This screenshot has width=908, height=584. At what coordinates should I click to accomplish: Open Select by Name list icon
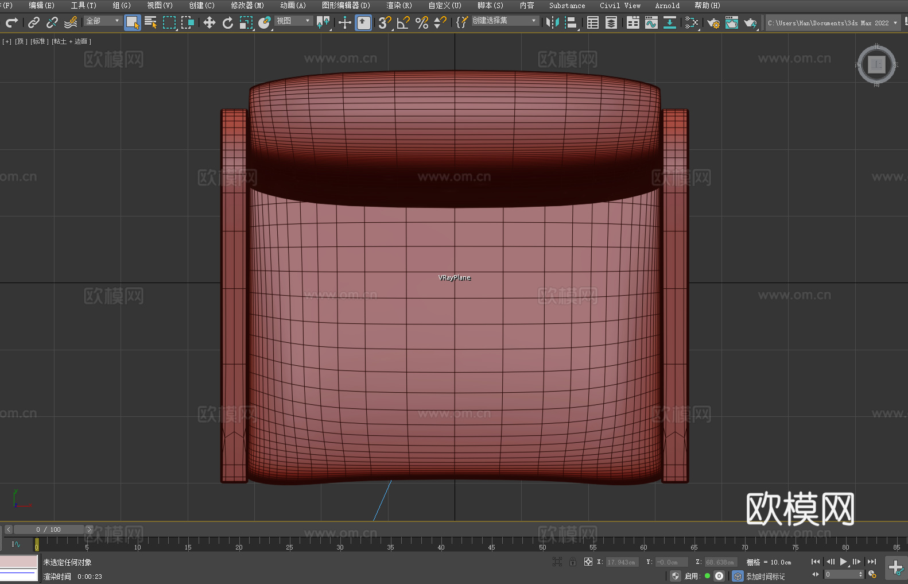(151, 22)
